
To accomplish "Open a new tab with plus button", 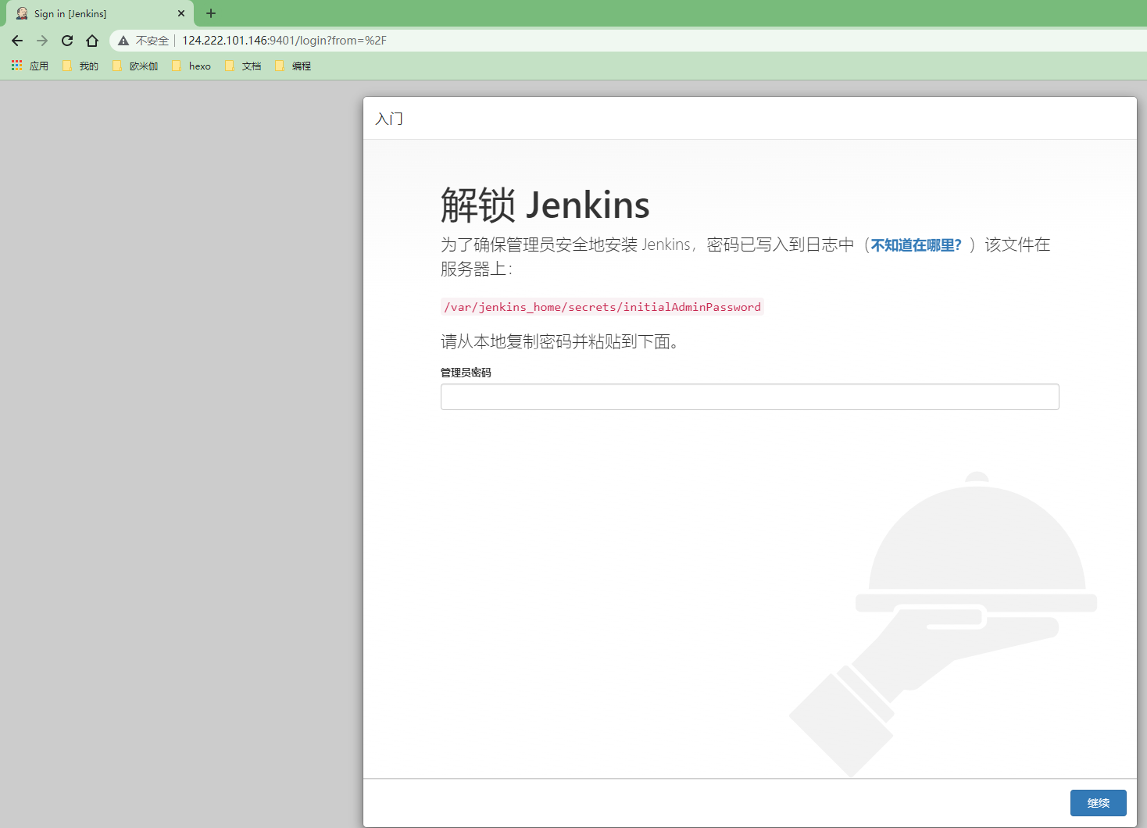I will click(211, 13).
